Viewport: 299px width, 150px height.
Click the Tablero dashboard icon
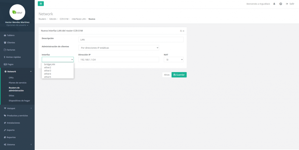(x=5, y=35)
